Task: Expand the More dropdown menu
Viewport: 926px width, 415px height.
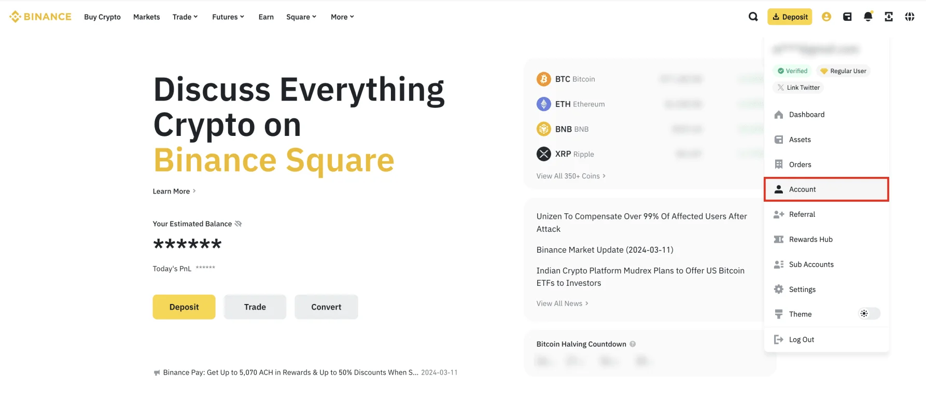Action: [342, 17]
